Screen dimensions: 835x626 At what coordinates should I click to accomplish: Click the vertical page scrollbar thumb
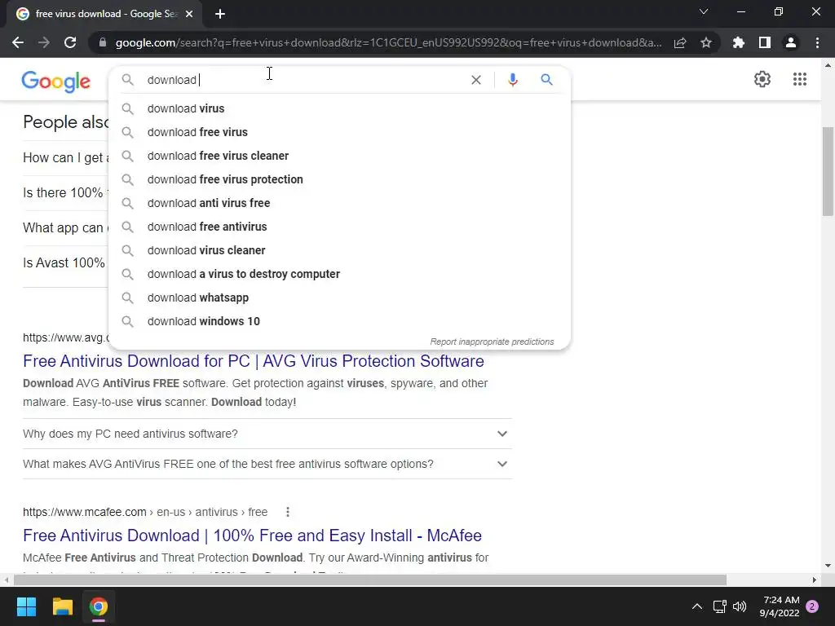coord(828,171)
